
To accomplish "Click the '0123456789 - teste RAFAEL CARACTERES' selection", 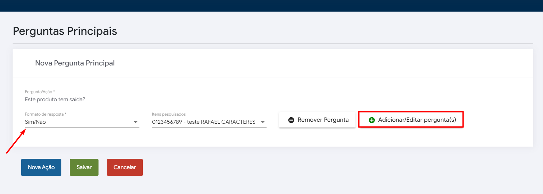I will [x=203, y=122].
